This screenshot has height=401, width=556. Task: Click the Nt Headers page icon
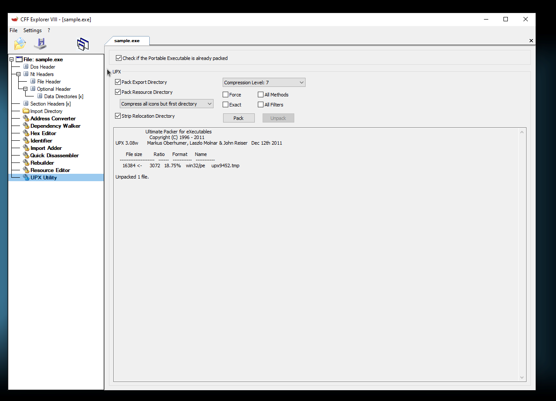[x=26, y=74]
